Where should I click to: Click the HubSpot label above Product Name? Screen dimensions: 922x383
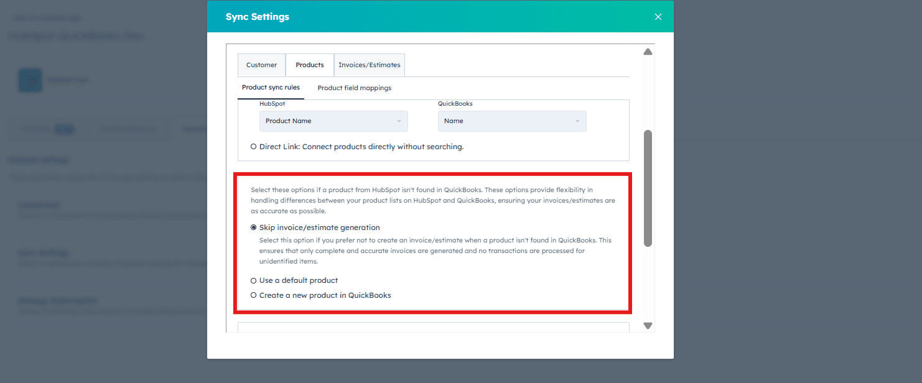[272, 104]
